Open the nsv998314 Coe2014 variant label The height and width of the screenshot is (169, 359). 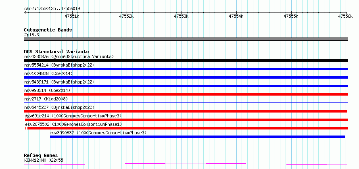pos(47,90)
